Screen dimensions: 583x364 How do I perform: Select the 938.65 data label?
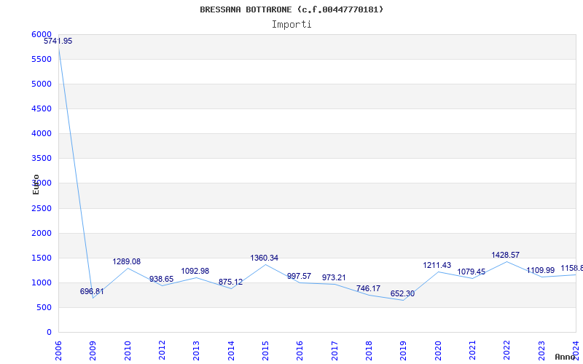click(x=161, y=280)
